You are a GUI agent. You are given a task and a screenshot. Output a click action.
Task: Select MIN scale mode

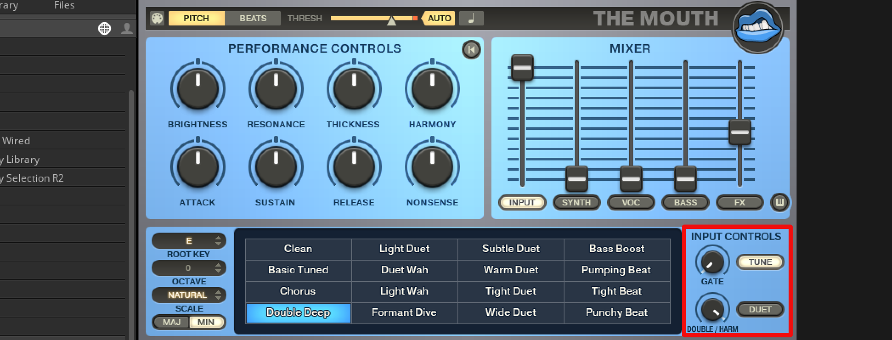pyautogui.click(x=206, y=322)
